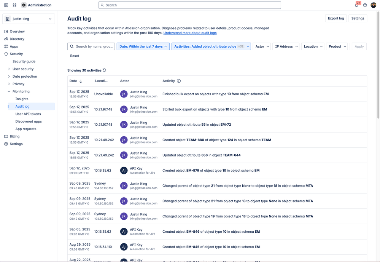
Task: Click the AJ avatar in the EM-845 row
Action: coord(124,247)
